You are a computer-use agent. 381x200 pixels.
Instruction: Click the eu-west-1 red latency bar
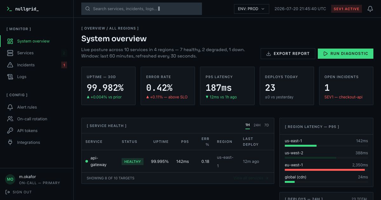326,170
